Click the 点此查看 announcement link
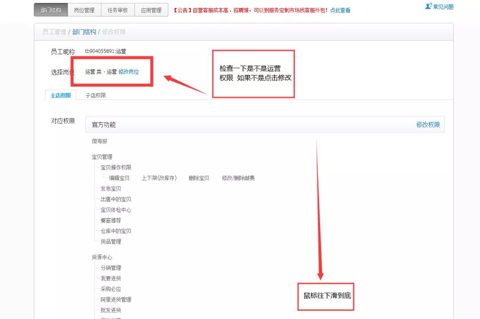The height and width of the screenshot is (319, 480). pos(340,10)
